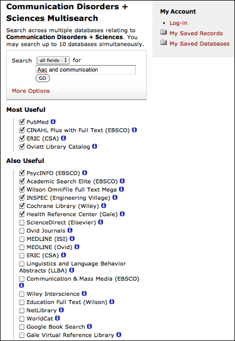Uncheck the PubMed checkbox
This screenshot has width=235, height=341.
(x=22, y=122)
